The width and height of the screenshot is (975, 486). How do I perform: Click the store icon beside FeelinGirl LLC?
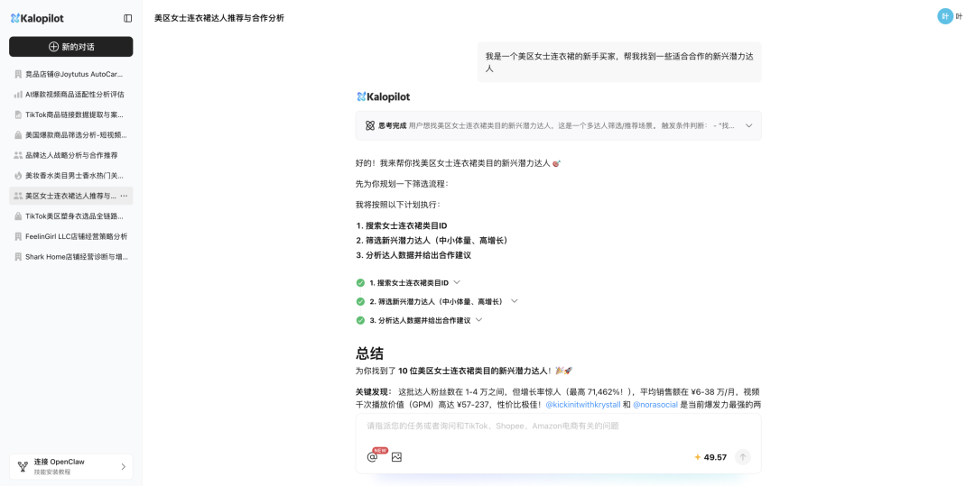click(18, 236)
